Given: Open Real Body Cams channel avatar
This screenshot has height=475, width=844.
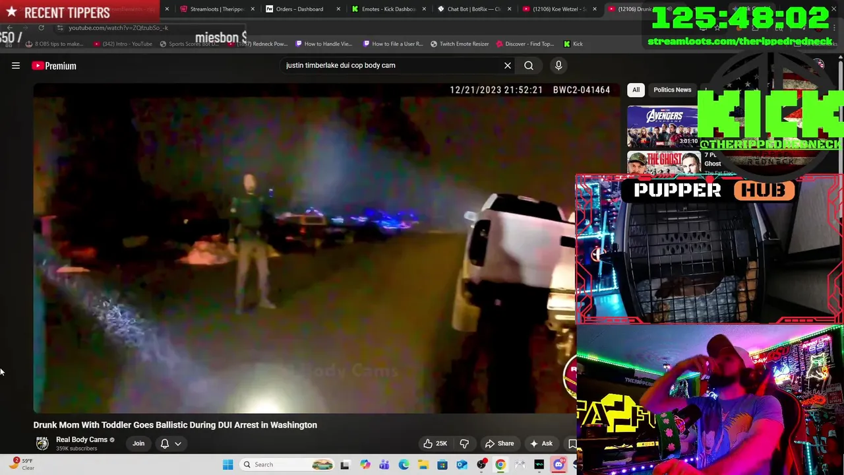Looking at the screenshot, I should point(42,443).
